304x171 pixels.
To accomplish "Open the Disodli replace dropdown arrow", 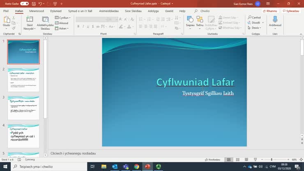I will 263,23.
